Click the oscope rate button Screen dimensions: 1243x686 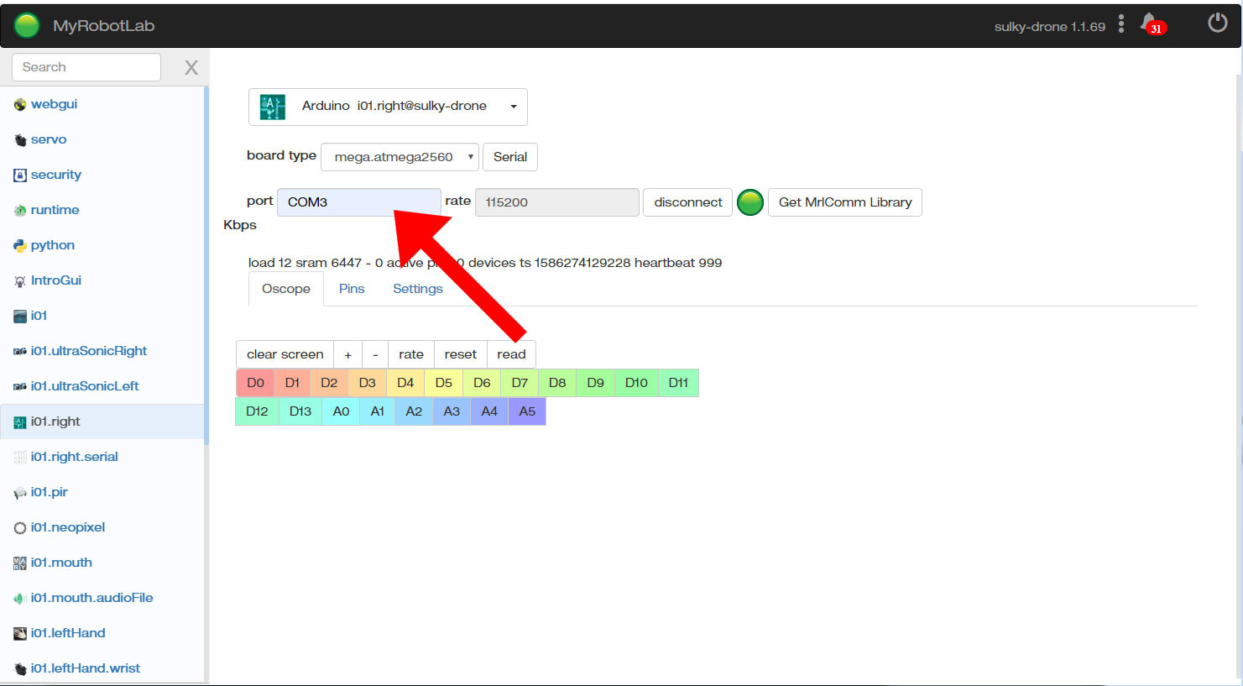coord(411,354)
